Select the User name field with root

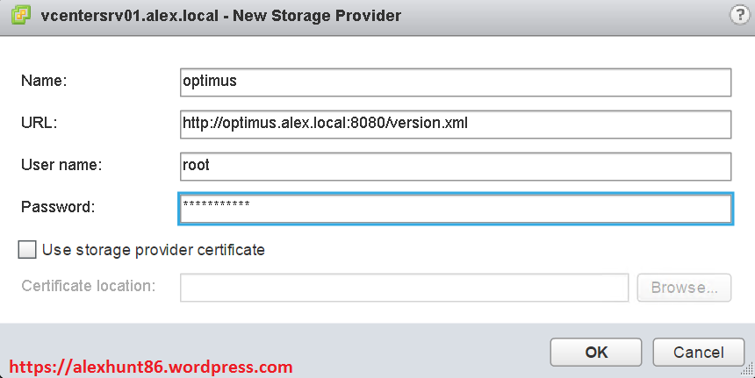455,166
